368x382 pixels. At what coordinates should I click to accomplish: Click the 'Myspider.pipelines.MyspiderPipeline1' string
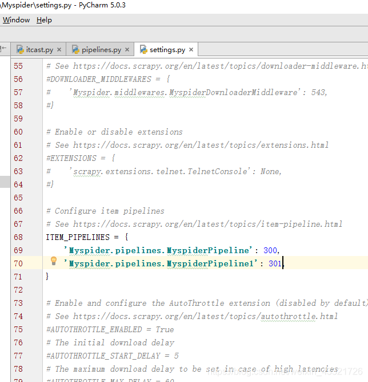(161, 263)
